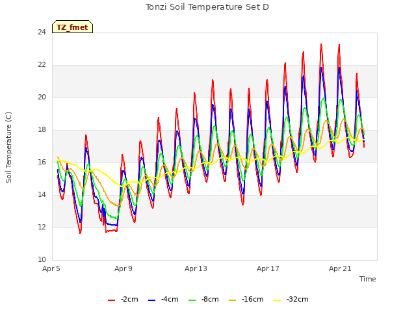The image size is (416, 312).
Task: Click the Soil Temperature (C) axis label
Action: [8, 148]
